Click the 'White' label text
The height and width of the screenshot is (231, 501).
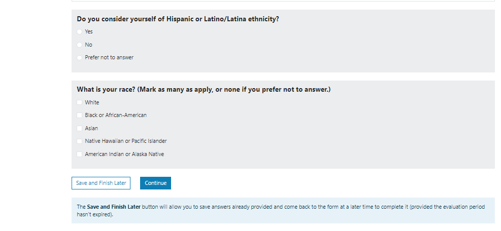[92, 102]
